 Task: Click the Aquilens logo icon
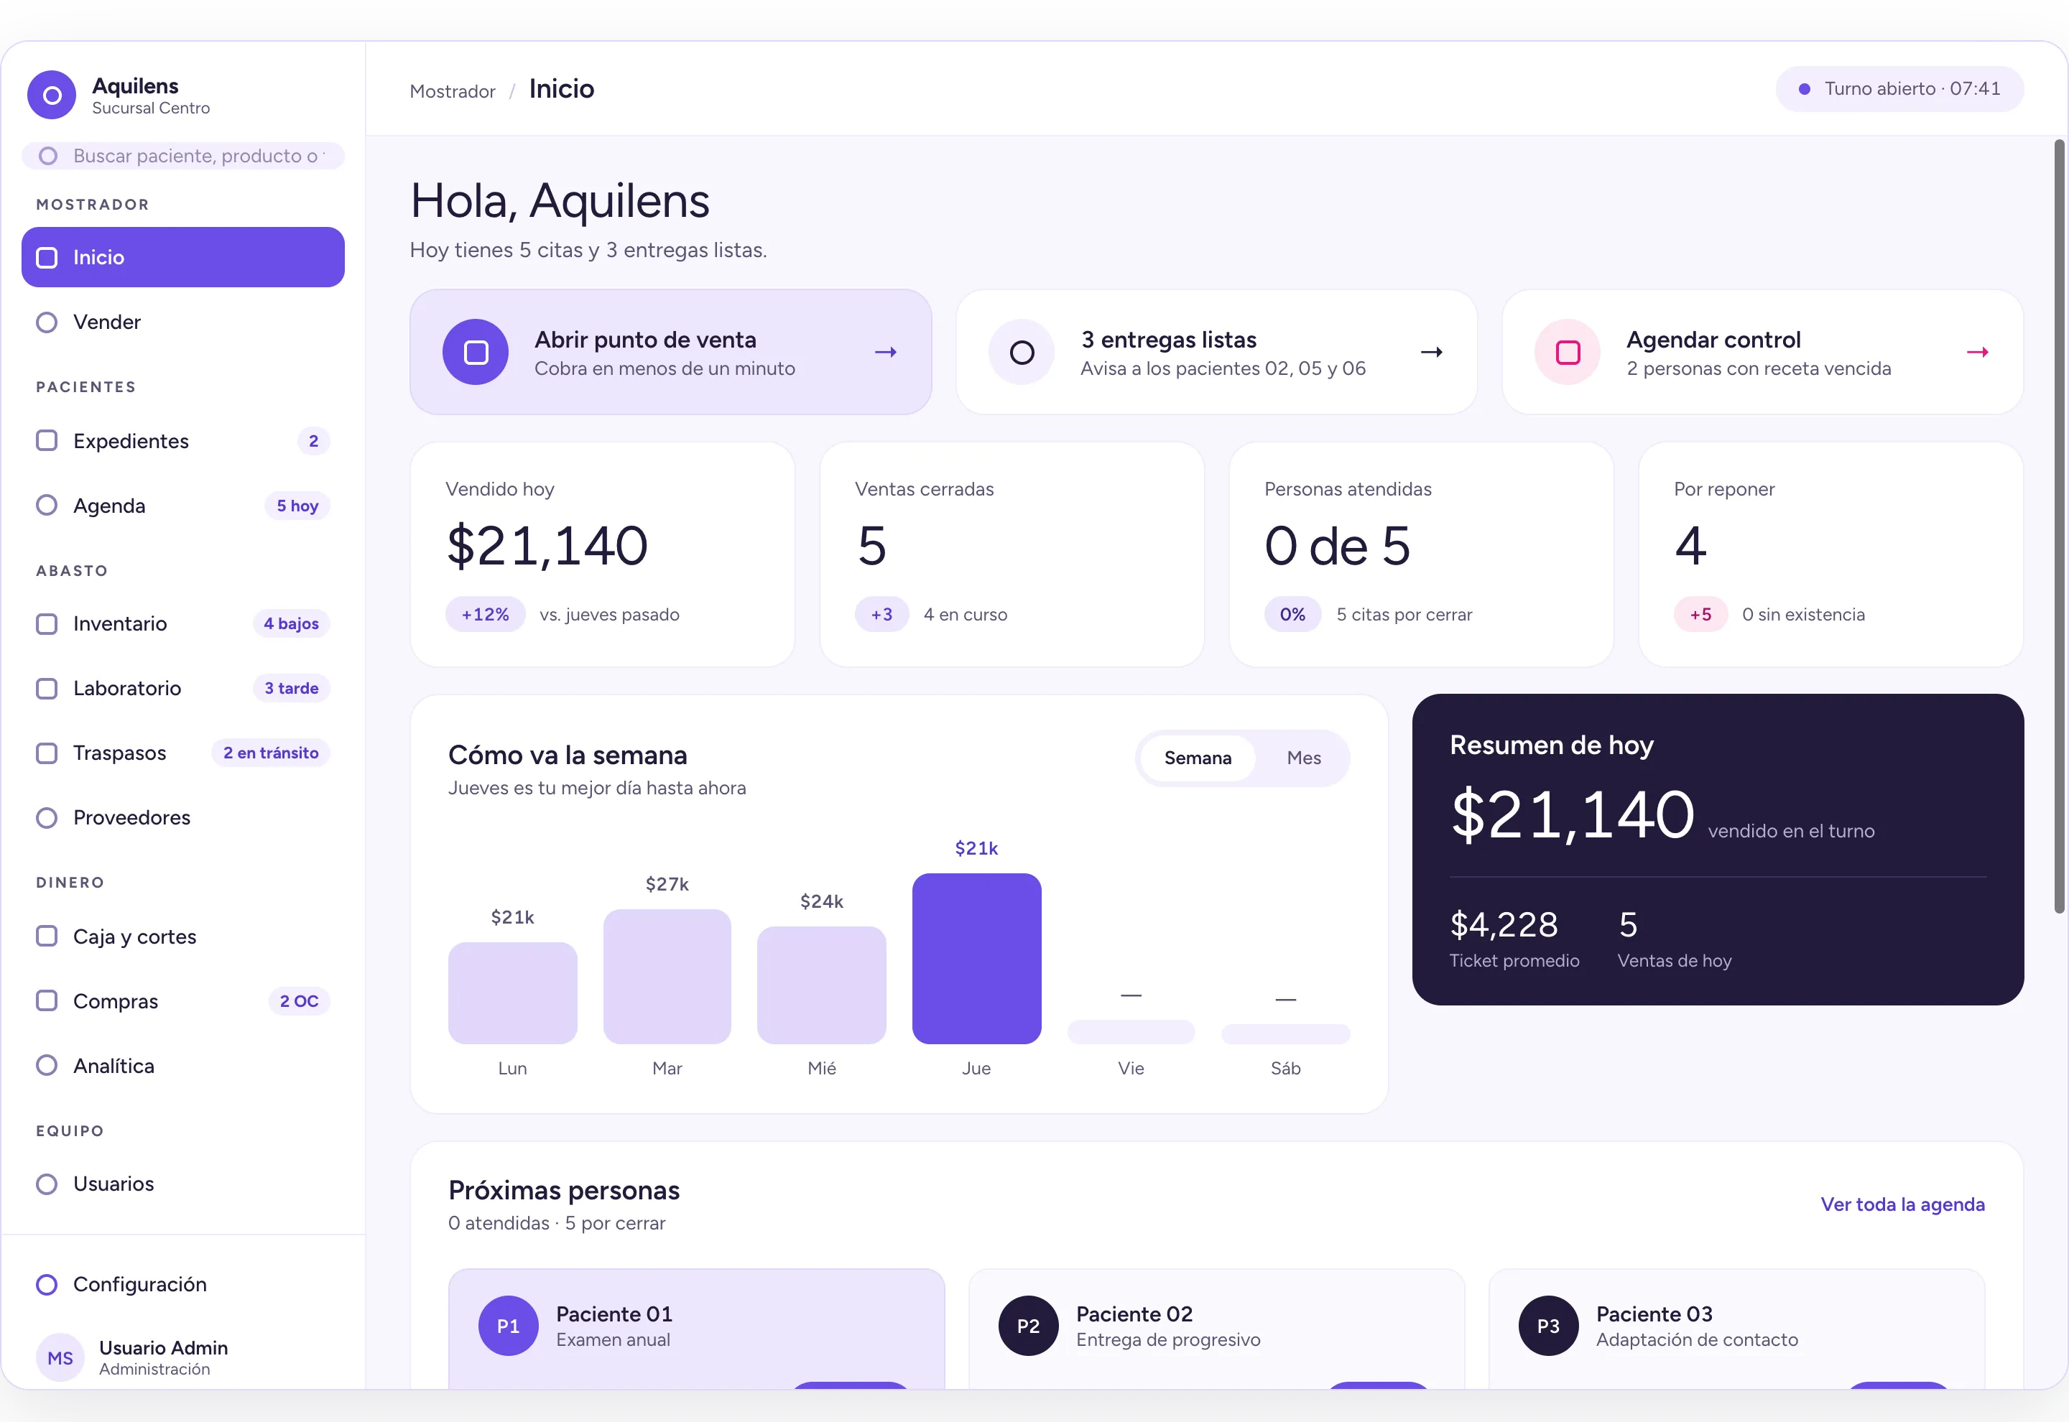[x=52, y=95]
